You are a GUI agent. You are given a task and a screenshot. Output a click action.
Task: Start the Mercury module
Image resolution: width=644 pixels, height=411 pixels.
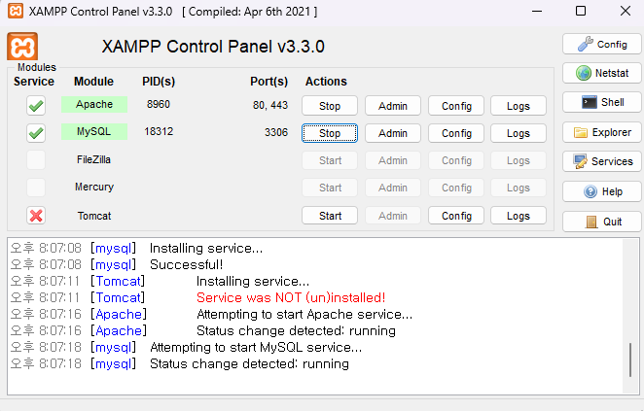point(330,188)
